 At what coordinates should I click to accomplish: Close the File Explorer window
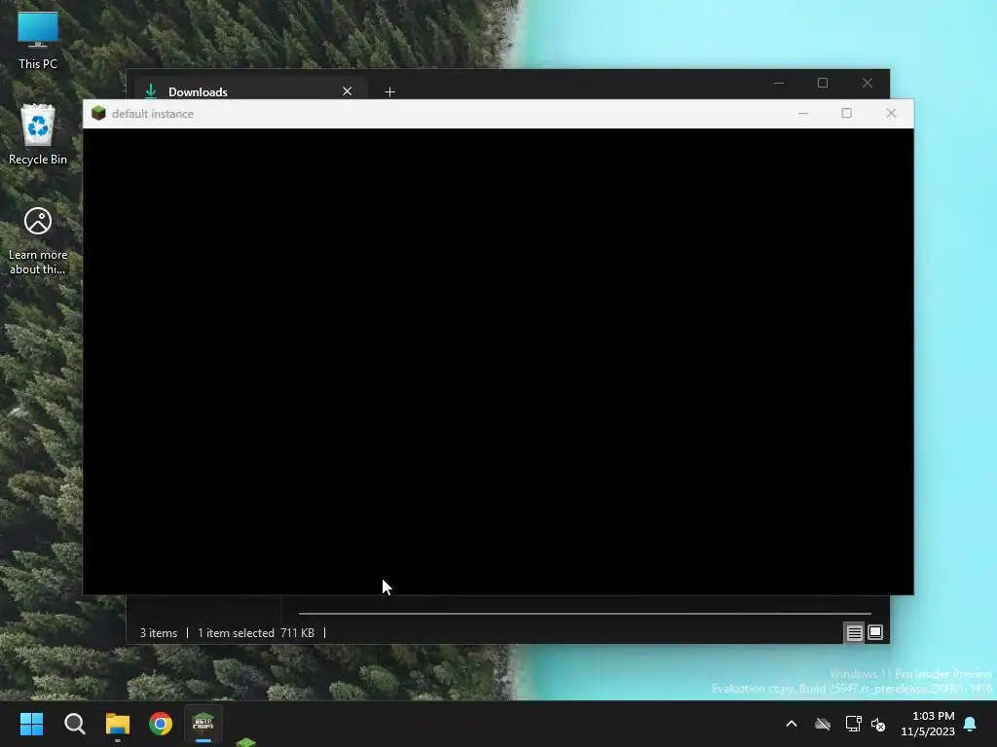click(868, 84)
